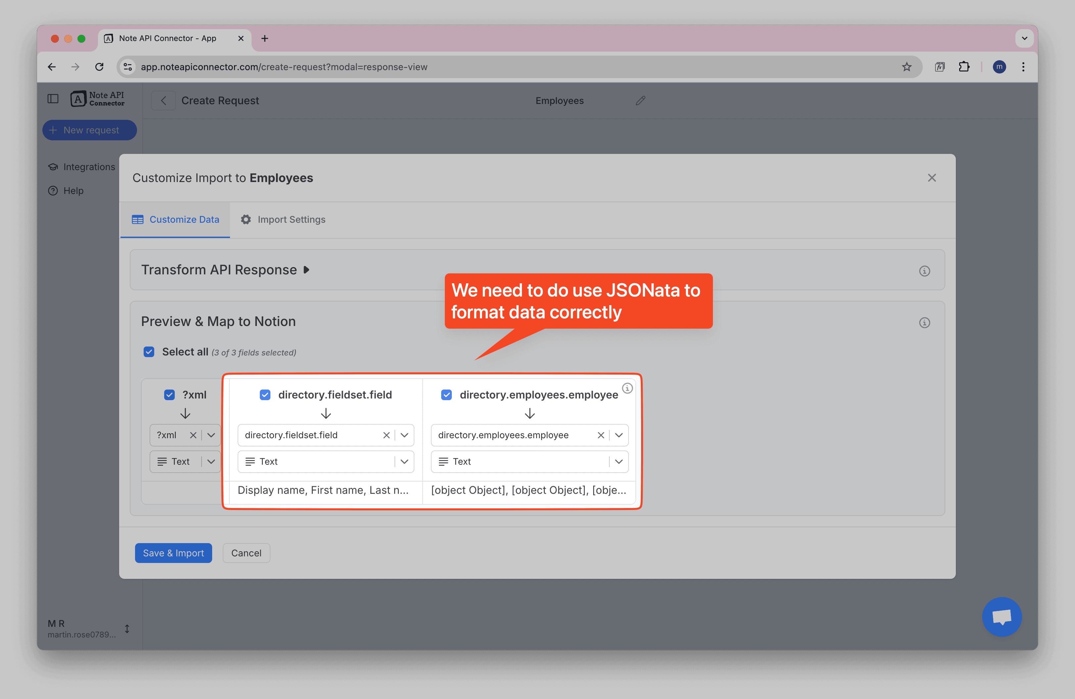This screenshot has height=699, width=1075.
Task: Open Help in the sidebar
Action: point(66,191)
